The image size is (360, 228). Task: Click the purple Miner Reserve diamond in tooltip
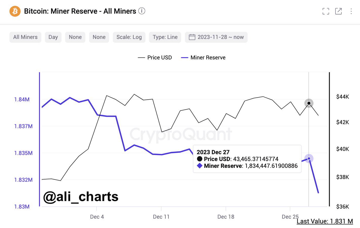coord(200,166)
